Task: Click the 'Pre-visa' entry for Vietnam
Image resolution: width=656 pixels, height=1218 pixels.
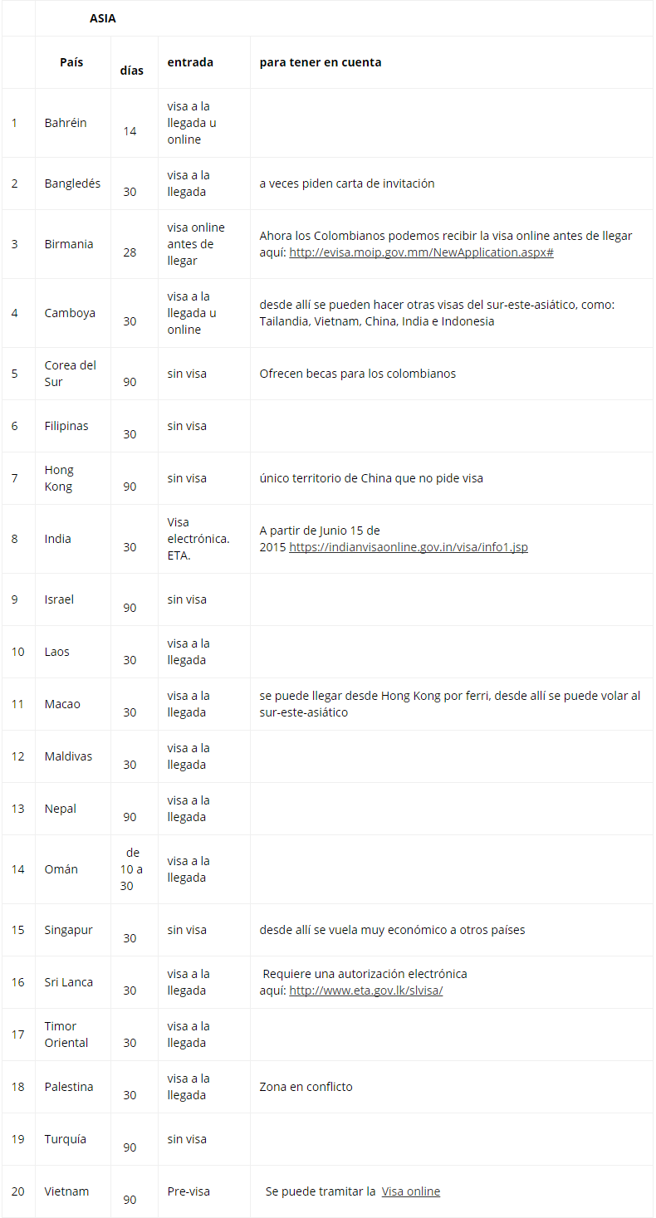Action: click(x=188, y=1191)
